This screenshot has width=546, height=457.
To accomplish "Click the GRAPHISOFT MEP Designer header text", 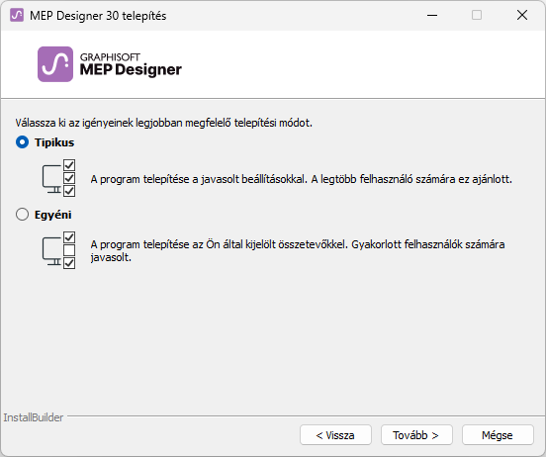I will click(131, 64).
